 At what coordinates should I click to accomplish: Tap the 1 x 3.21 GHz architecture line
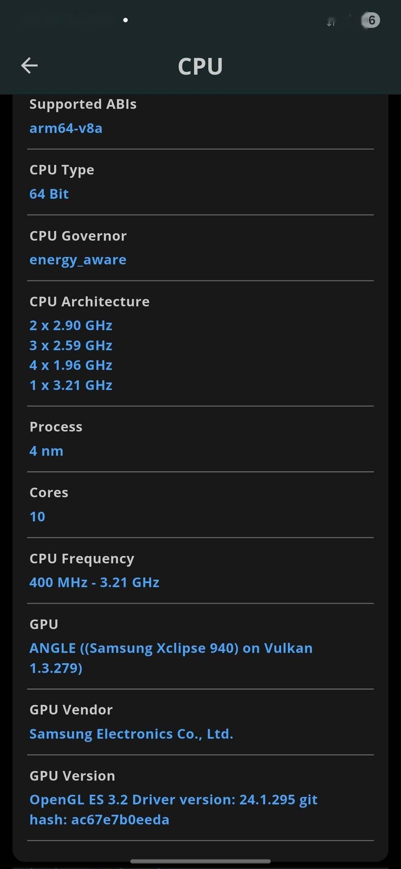point(71,385)
